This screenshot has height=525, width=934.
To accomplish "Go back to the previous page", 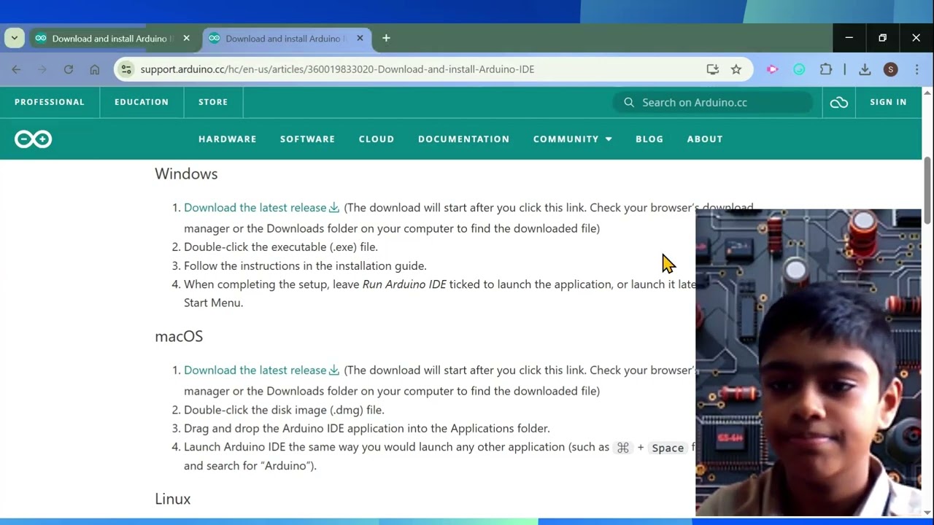I will (16, 69).
